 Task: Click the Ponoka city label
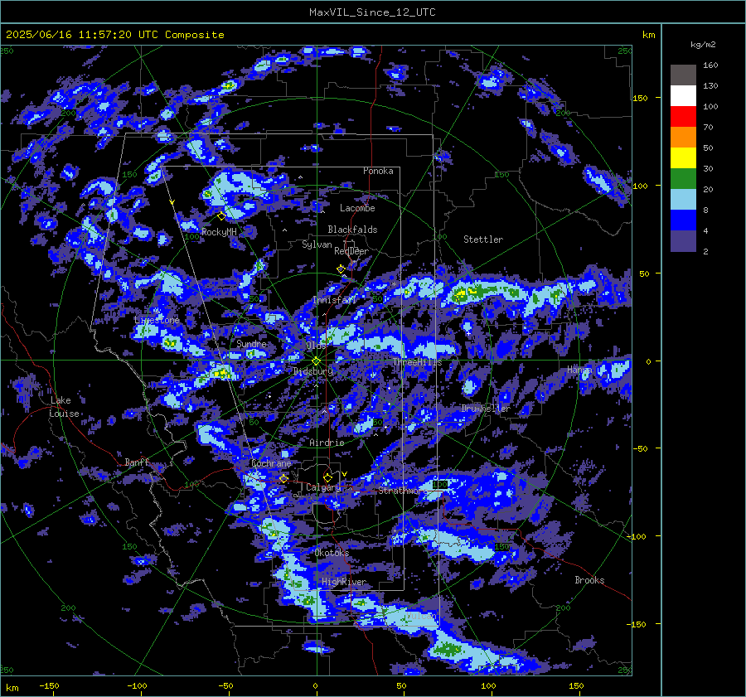point(378,171)
